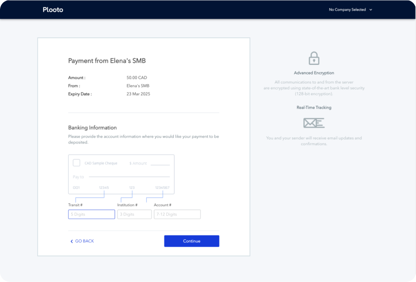Image resolution: width=416 pixels, height=282 pixels.
Task: Click the '$ Amount' label on sample cheque
Action: pyautogui.click(x=138, y=163)
